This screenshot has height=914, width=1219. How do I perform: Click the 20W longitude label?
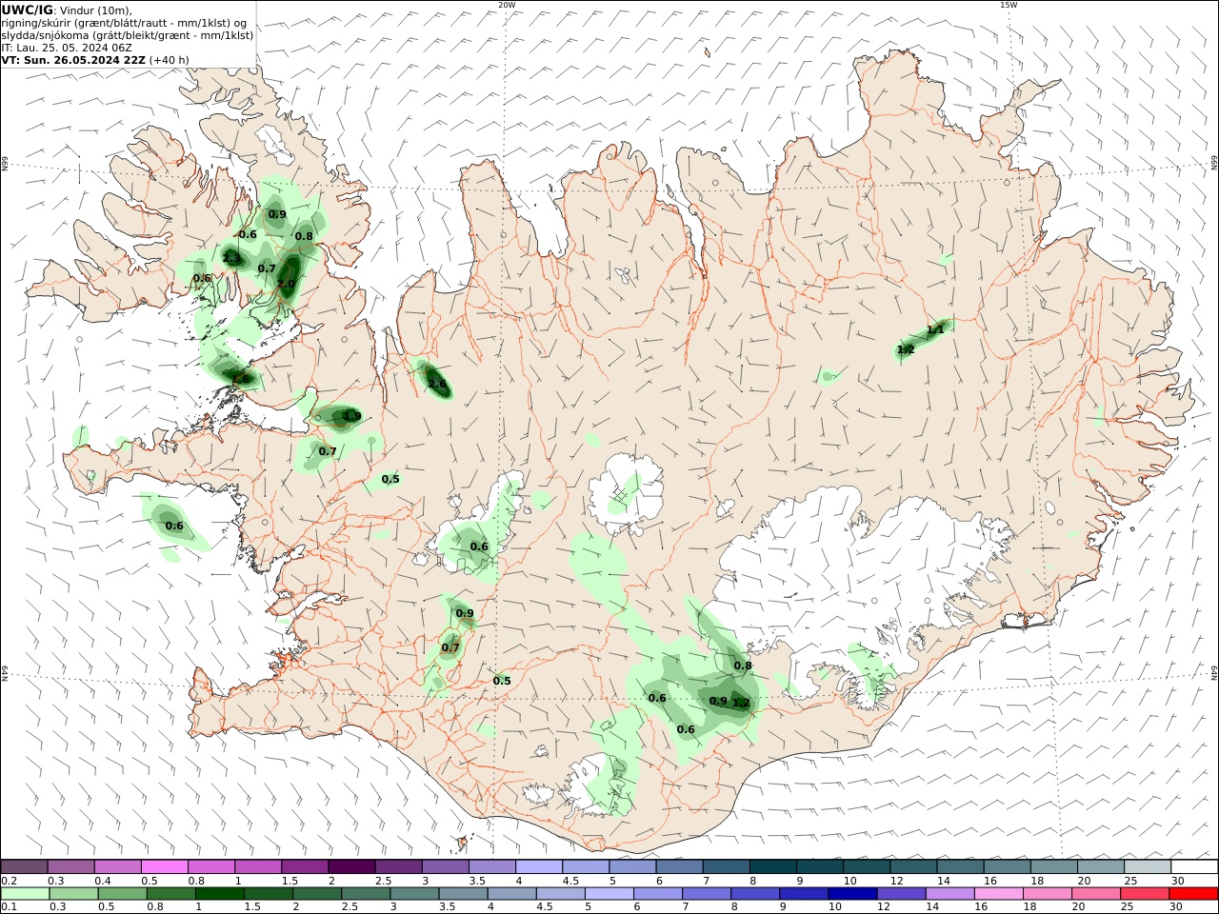pos(507,5)
